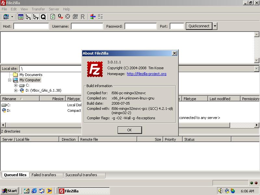Focus the Host input field
This screenshot has width=260, height=195.
[x=31, y=26]
